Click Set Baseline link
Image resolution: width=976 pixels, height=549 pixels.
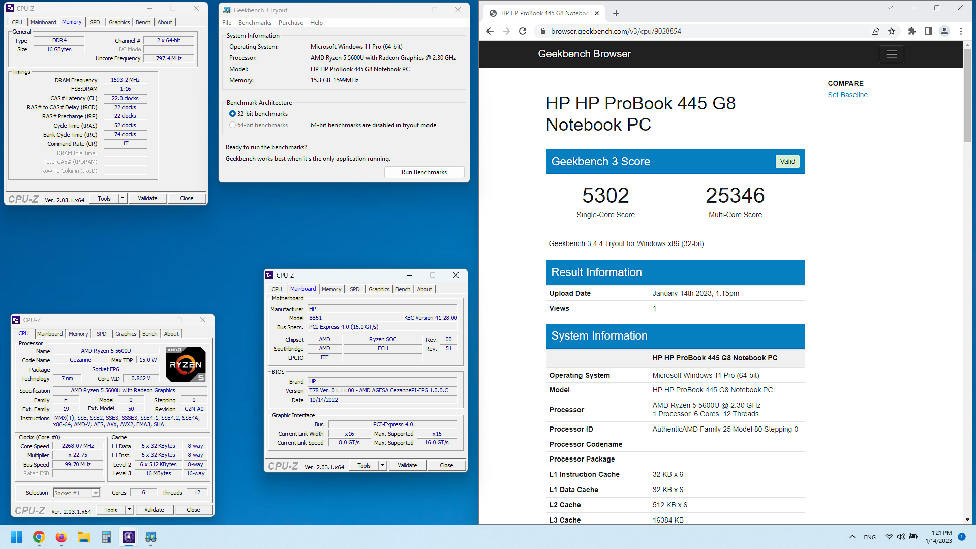pos(847,95)
